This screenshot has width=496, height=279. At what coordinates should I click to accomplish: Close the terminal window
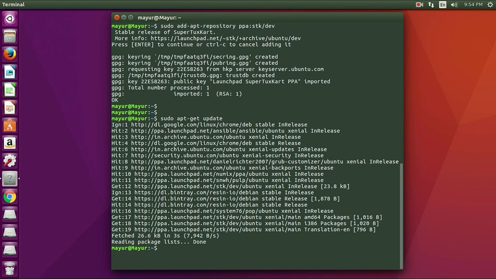click(117, 17)
